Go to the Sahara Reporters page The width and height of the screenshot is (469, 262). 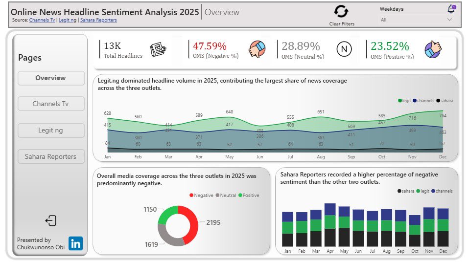[51, 156]
